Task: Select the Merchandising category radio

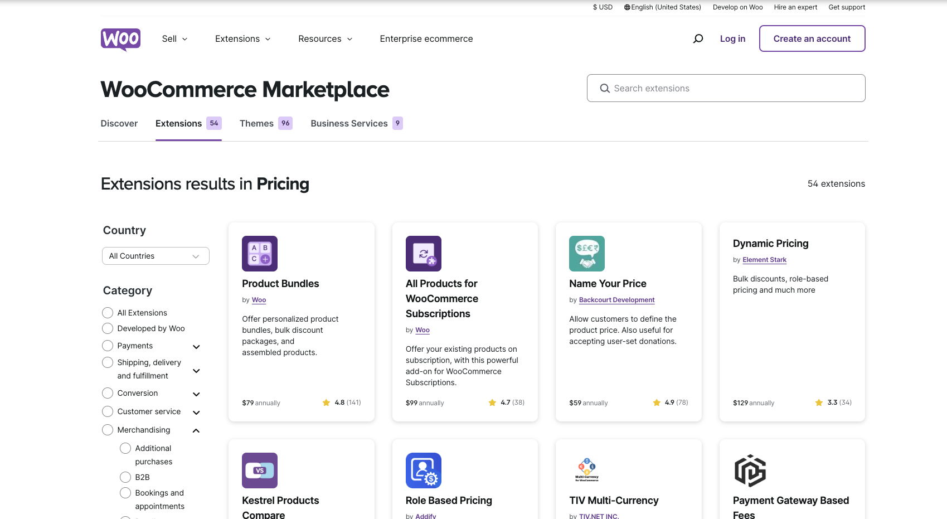Action: [x=108, y=430]
